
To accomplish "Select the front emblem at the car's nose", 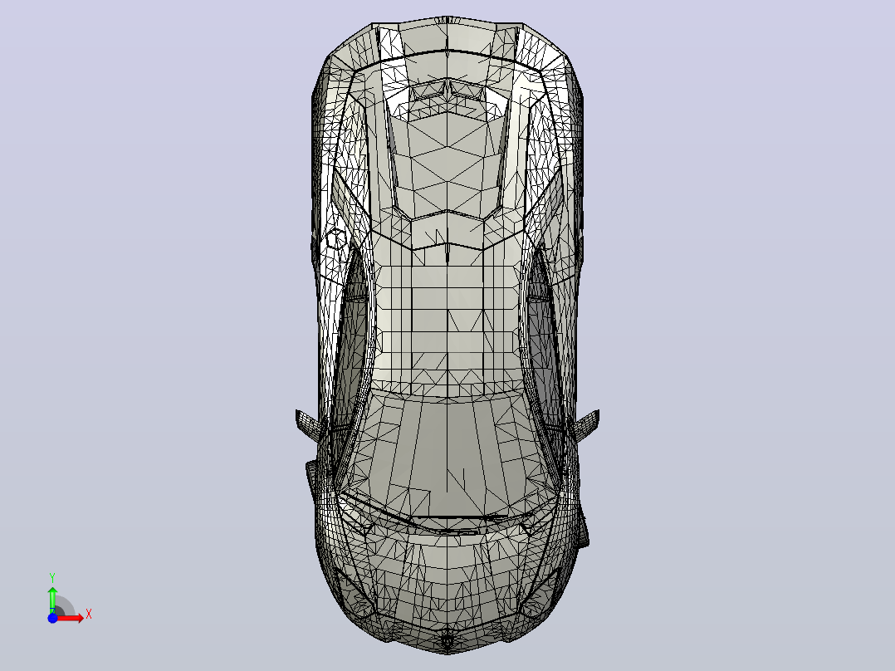I will (447, 641).
